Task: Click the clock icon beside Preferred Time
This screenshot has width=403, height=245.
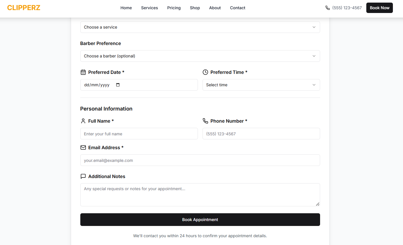Action: pyautogui.click(x=205, y=72)
